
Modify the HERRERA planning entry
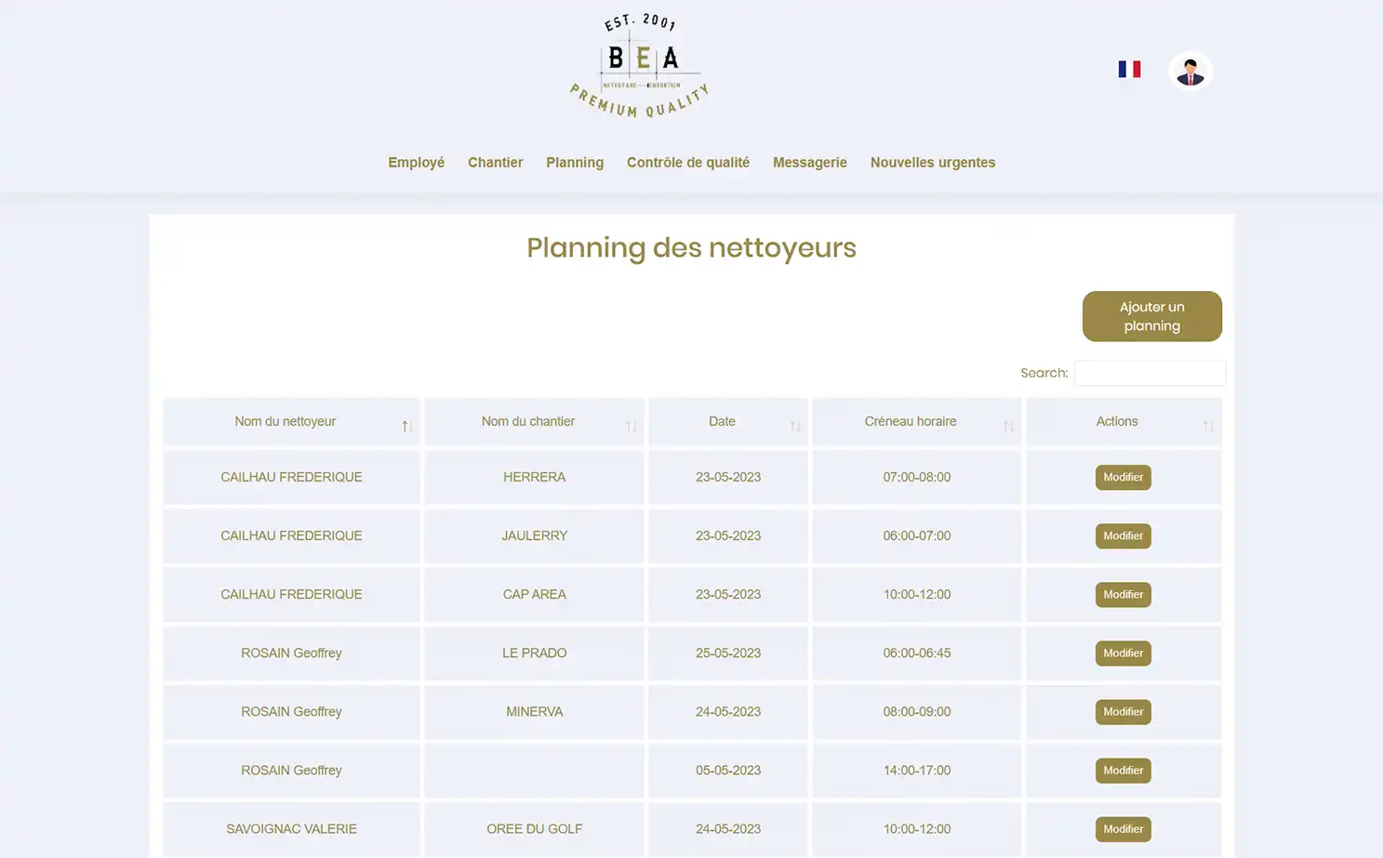(x=1123, y=477)
